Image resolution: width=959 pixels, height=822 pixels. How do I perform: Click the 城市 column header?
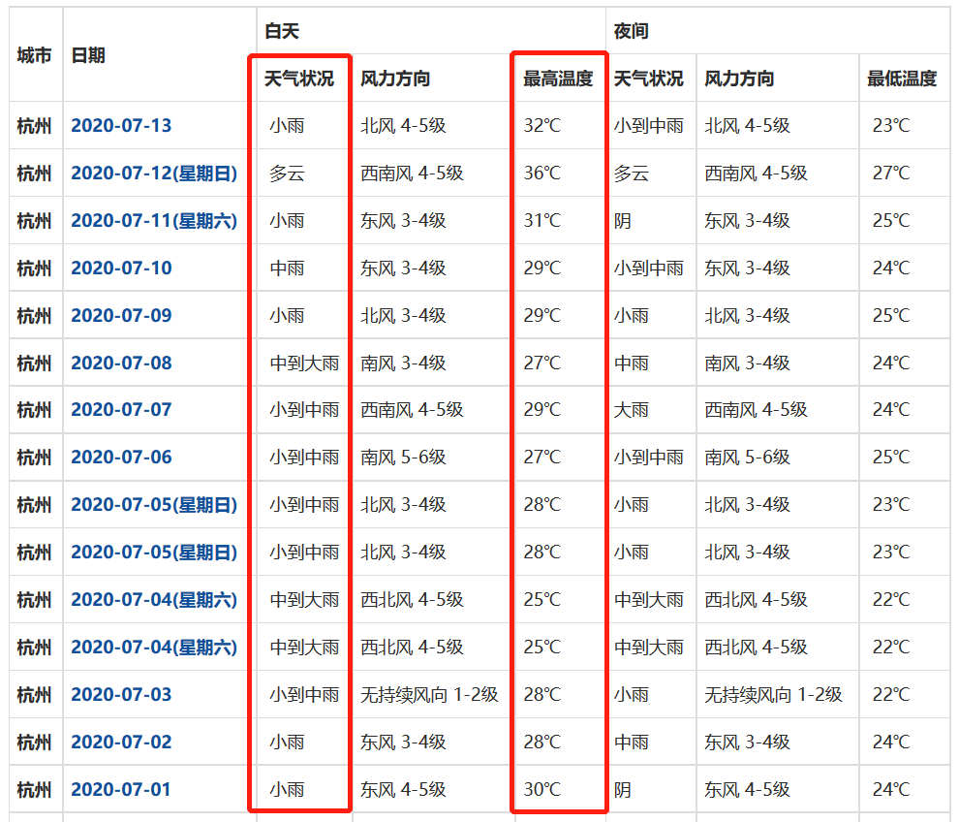(x=35, y=55)
